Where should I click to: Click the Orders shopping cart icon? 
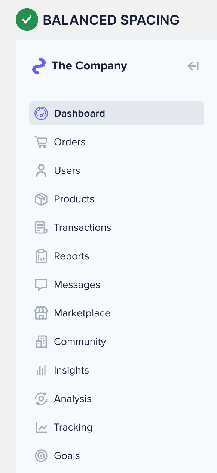coord(41,142)
